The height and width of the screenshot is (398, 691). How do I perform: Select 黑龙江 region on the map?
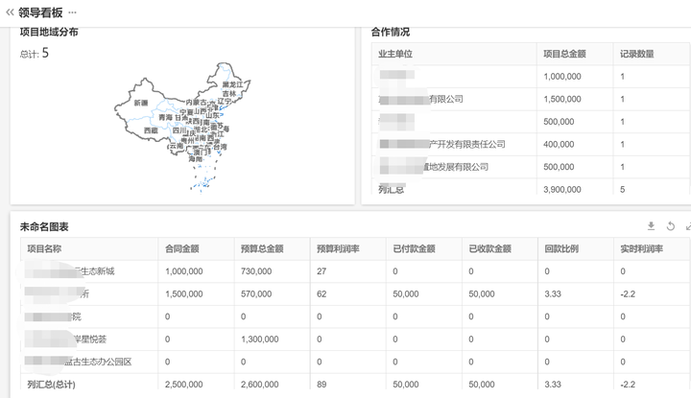click(x=232, y=84)
